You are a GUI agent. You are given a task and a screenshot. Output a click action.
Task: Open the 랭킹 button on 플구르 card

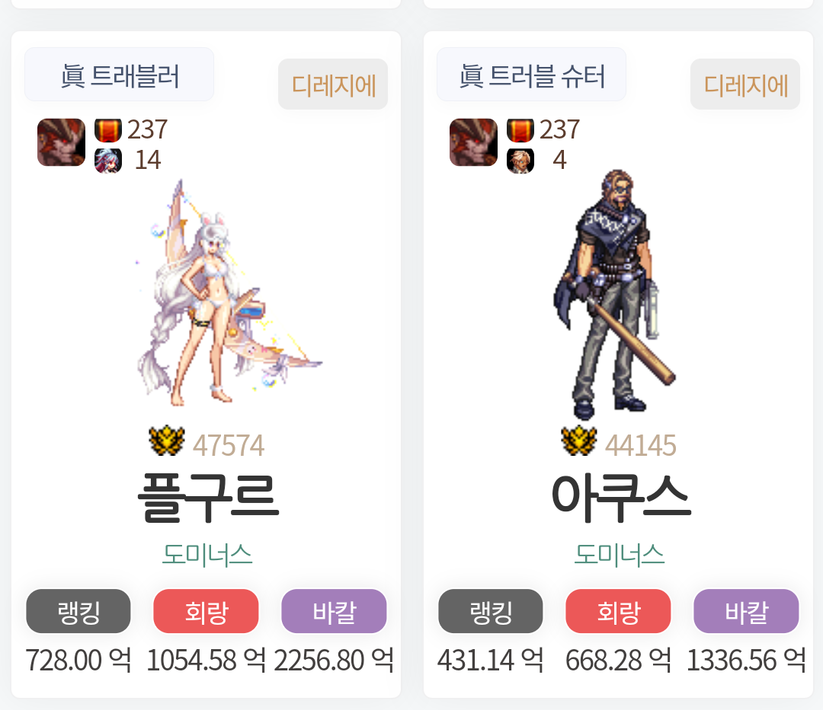click(78, 611)
